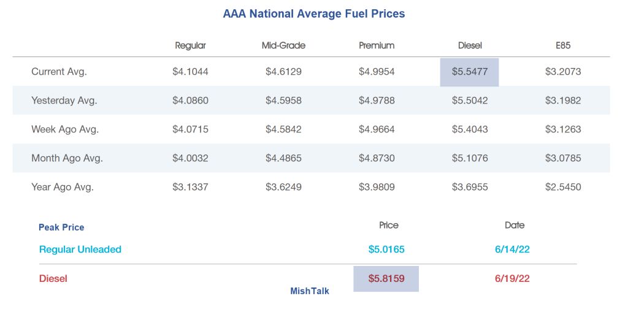
Task: Select the Current Avg. row label
Action: [59, 72]
